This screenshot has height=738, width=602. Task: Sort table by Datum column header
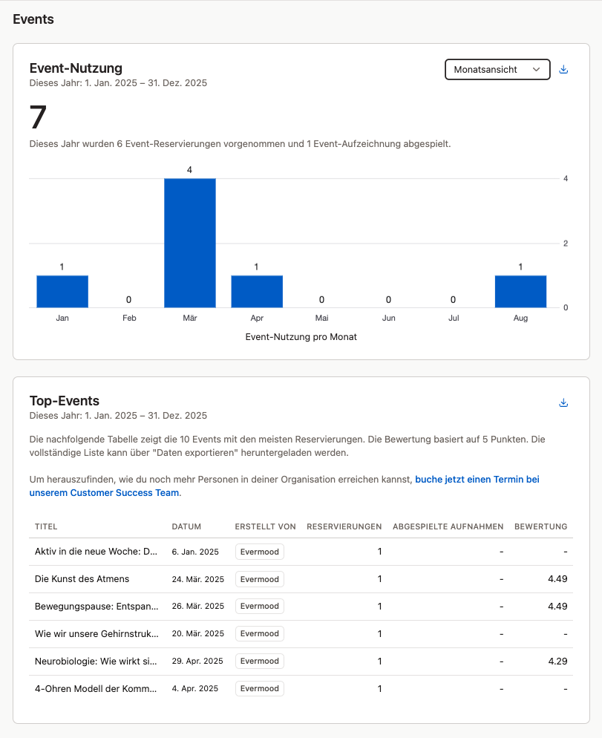click(186, 526)
